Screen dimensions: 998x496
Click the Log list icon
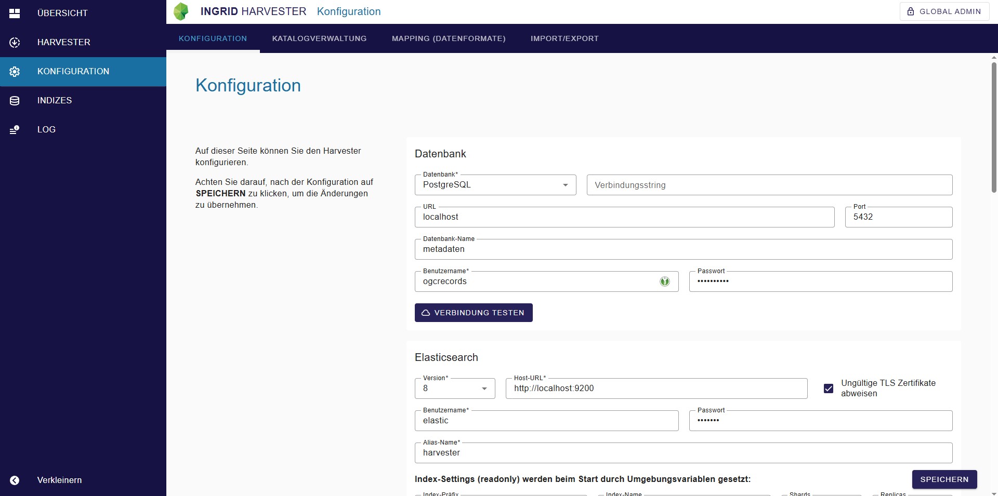pos(15,130)
